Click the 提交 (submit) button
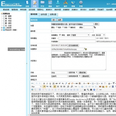 coord(54,20)
